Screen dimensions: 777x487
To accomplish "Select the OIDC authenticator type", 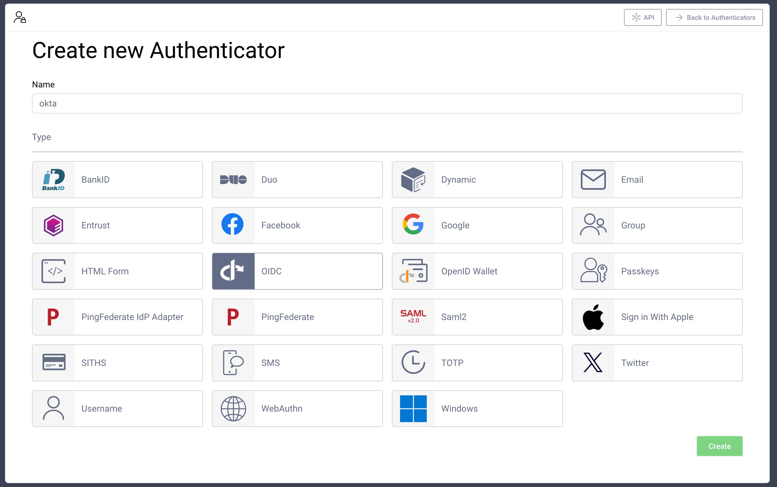I will [297, 271].
